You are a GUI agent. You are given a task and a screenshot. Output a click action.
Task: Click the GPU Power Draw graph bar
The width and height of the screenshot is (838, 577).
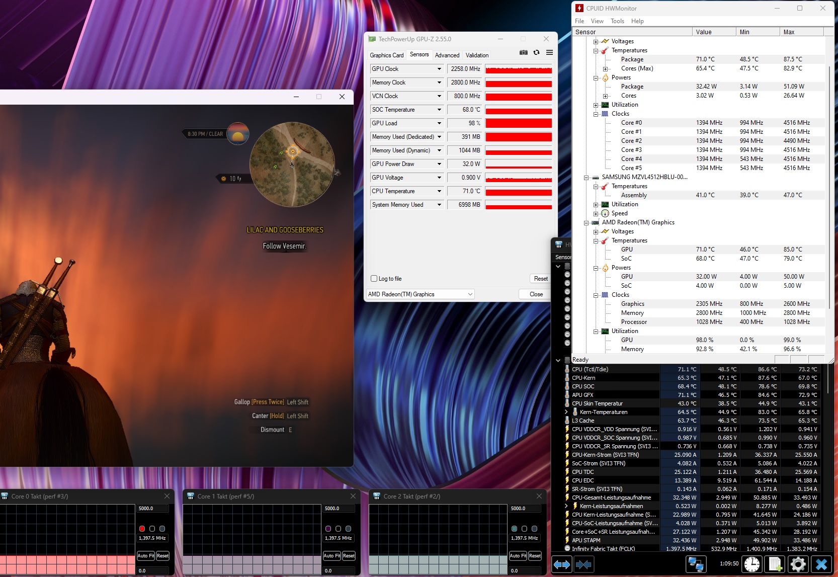(x=518, y=164)
